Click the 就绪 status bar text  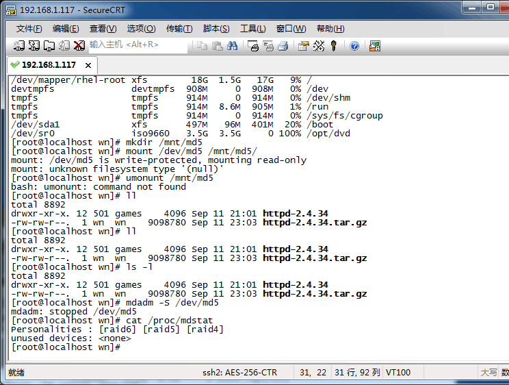point(16,372)
